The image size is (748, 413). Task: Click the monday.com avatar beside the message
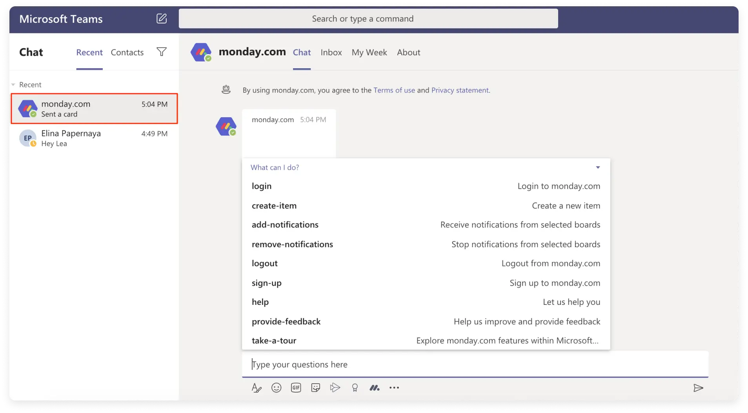[226, 127]
